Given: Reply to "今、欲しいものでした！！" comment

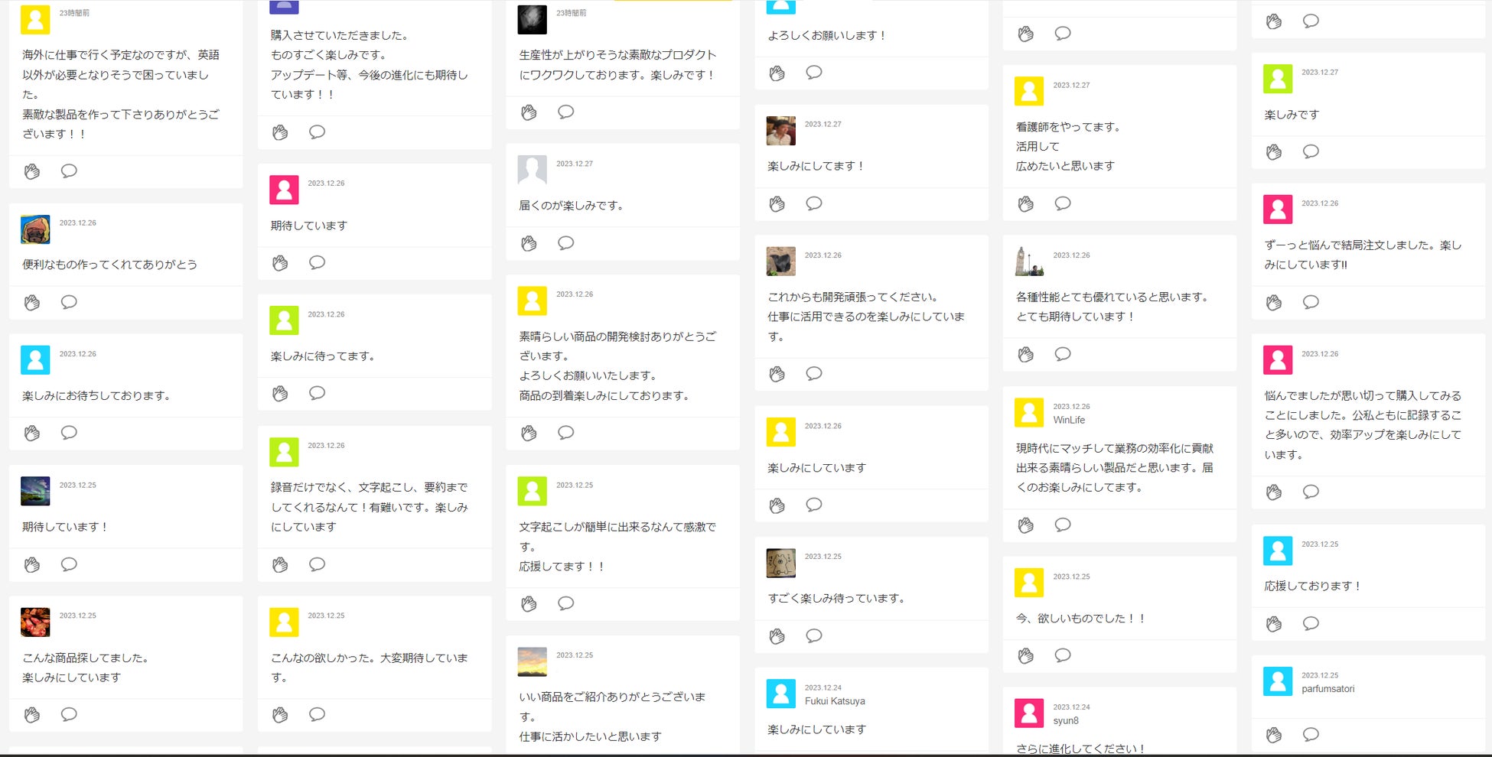Looking at the screenshot, I should click(x=1063, y=655).
